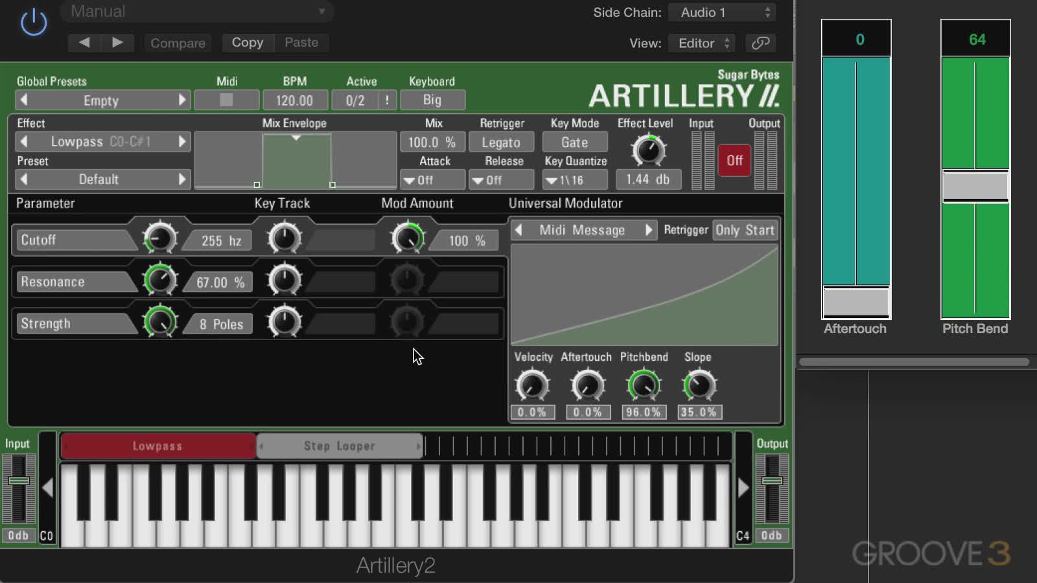
Task: Toggle the Retrigger Legato button
Action: (x=501, y=142)
